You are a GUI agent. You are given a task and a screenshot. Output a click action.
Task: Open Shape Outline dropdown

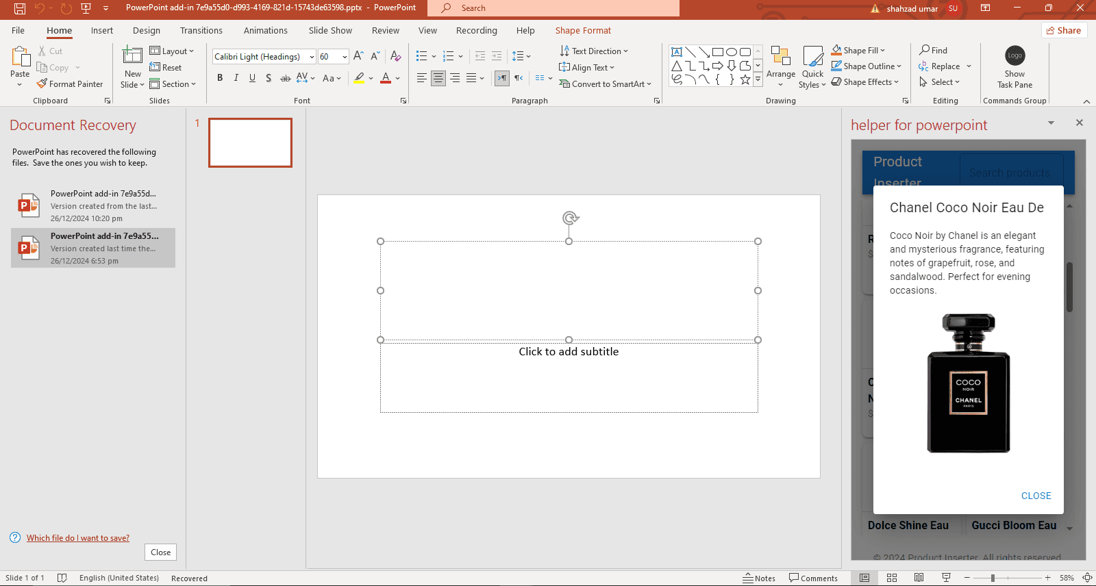point(867,66)
